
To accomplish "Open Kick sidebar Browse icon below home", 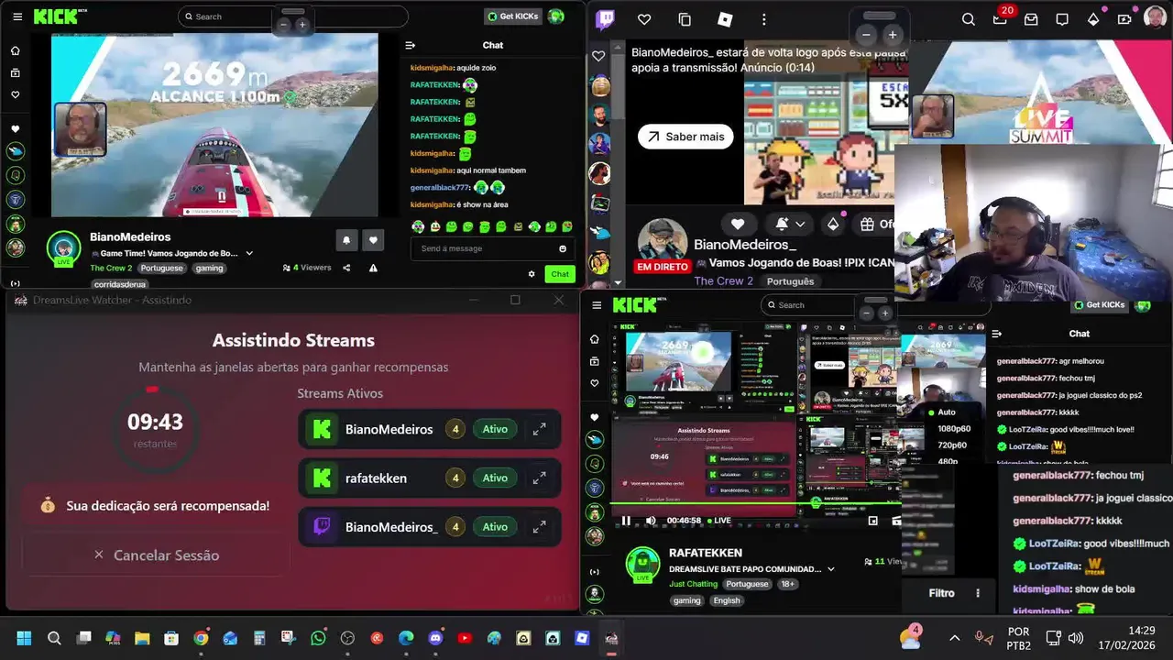I will point(15,72).
